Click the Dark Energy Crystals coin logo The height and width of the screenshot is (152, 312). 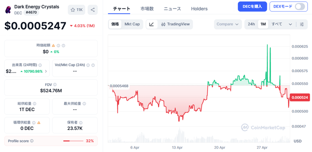click(x=8, y=10)
